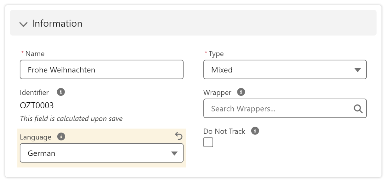Click the arrow on the Type combo box
The height and width of the screenshot is (182, 386).
coord(357,70)
